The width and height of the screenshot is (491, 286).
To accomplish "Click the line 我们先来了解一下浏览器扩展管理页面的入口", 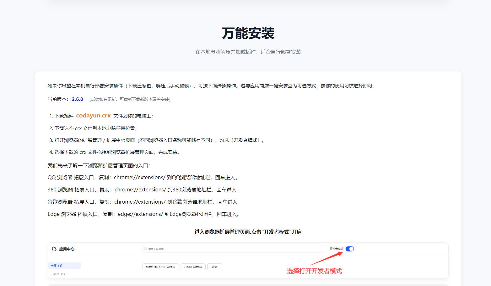I will pyautogui.click(x=99, y=166).
